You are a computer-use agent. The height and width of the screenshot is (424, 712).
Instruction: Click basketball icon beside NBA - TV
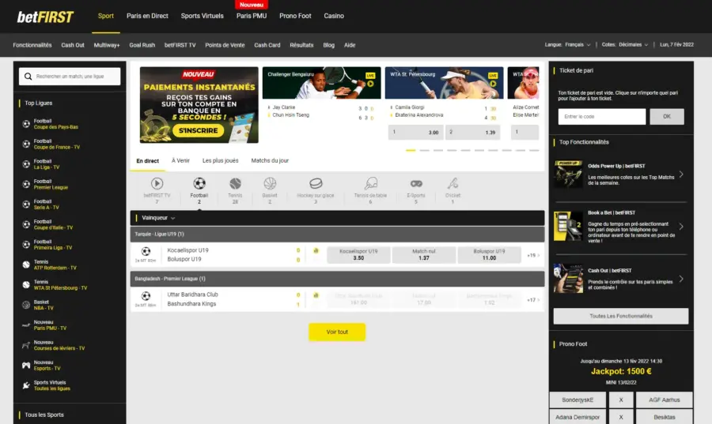coord(26,305)
